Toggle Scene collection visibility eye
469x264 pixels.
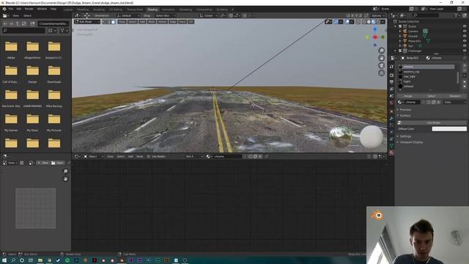click(465, 26)
